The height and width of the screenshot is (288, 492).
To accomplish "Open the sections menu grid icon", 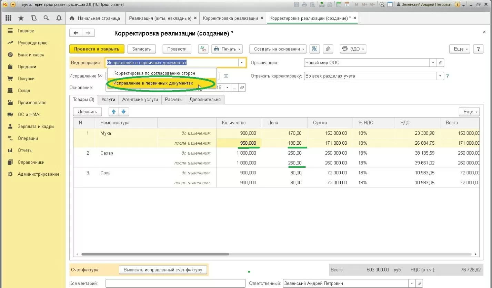I will (x=9, y=18).
